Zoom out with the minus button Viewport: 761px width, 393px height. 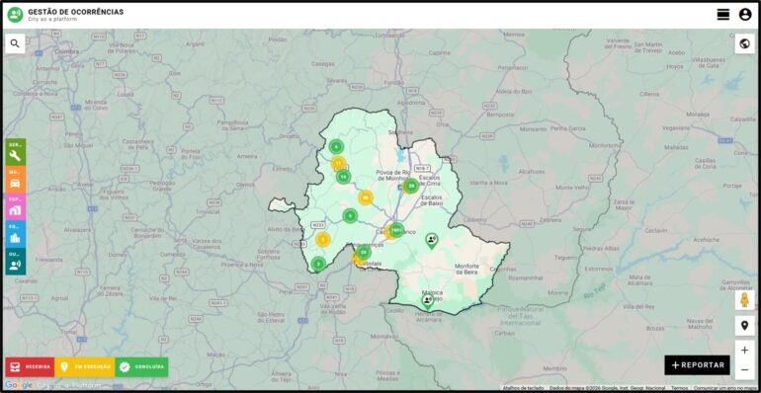(x=744, y=370)
